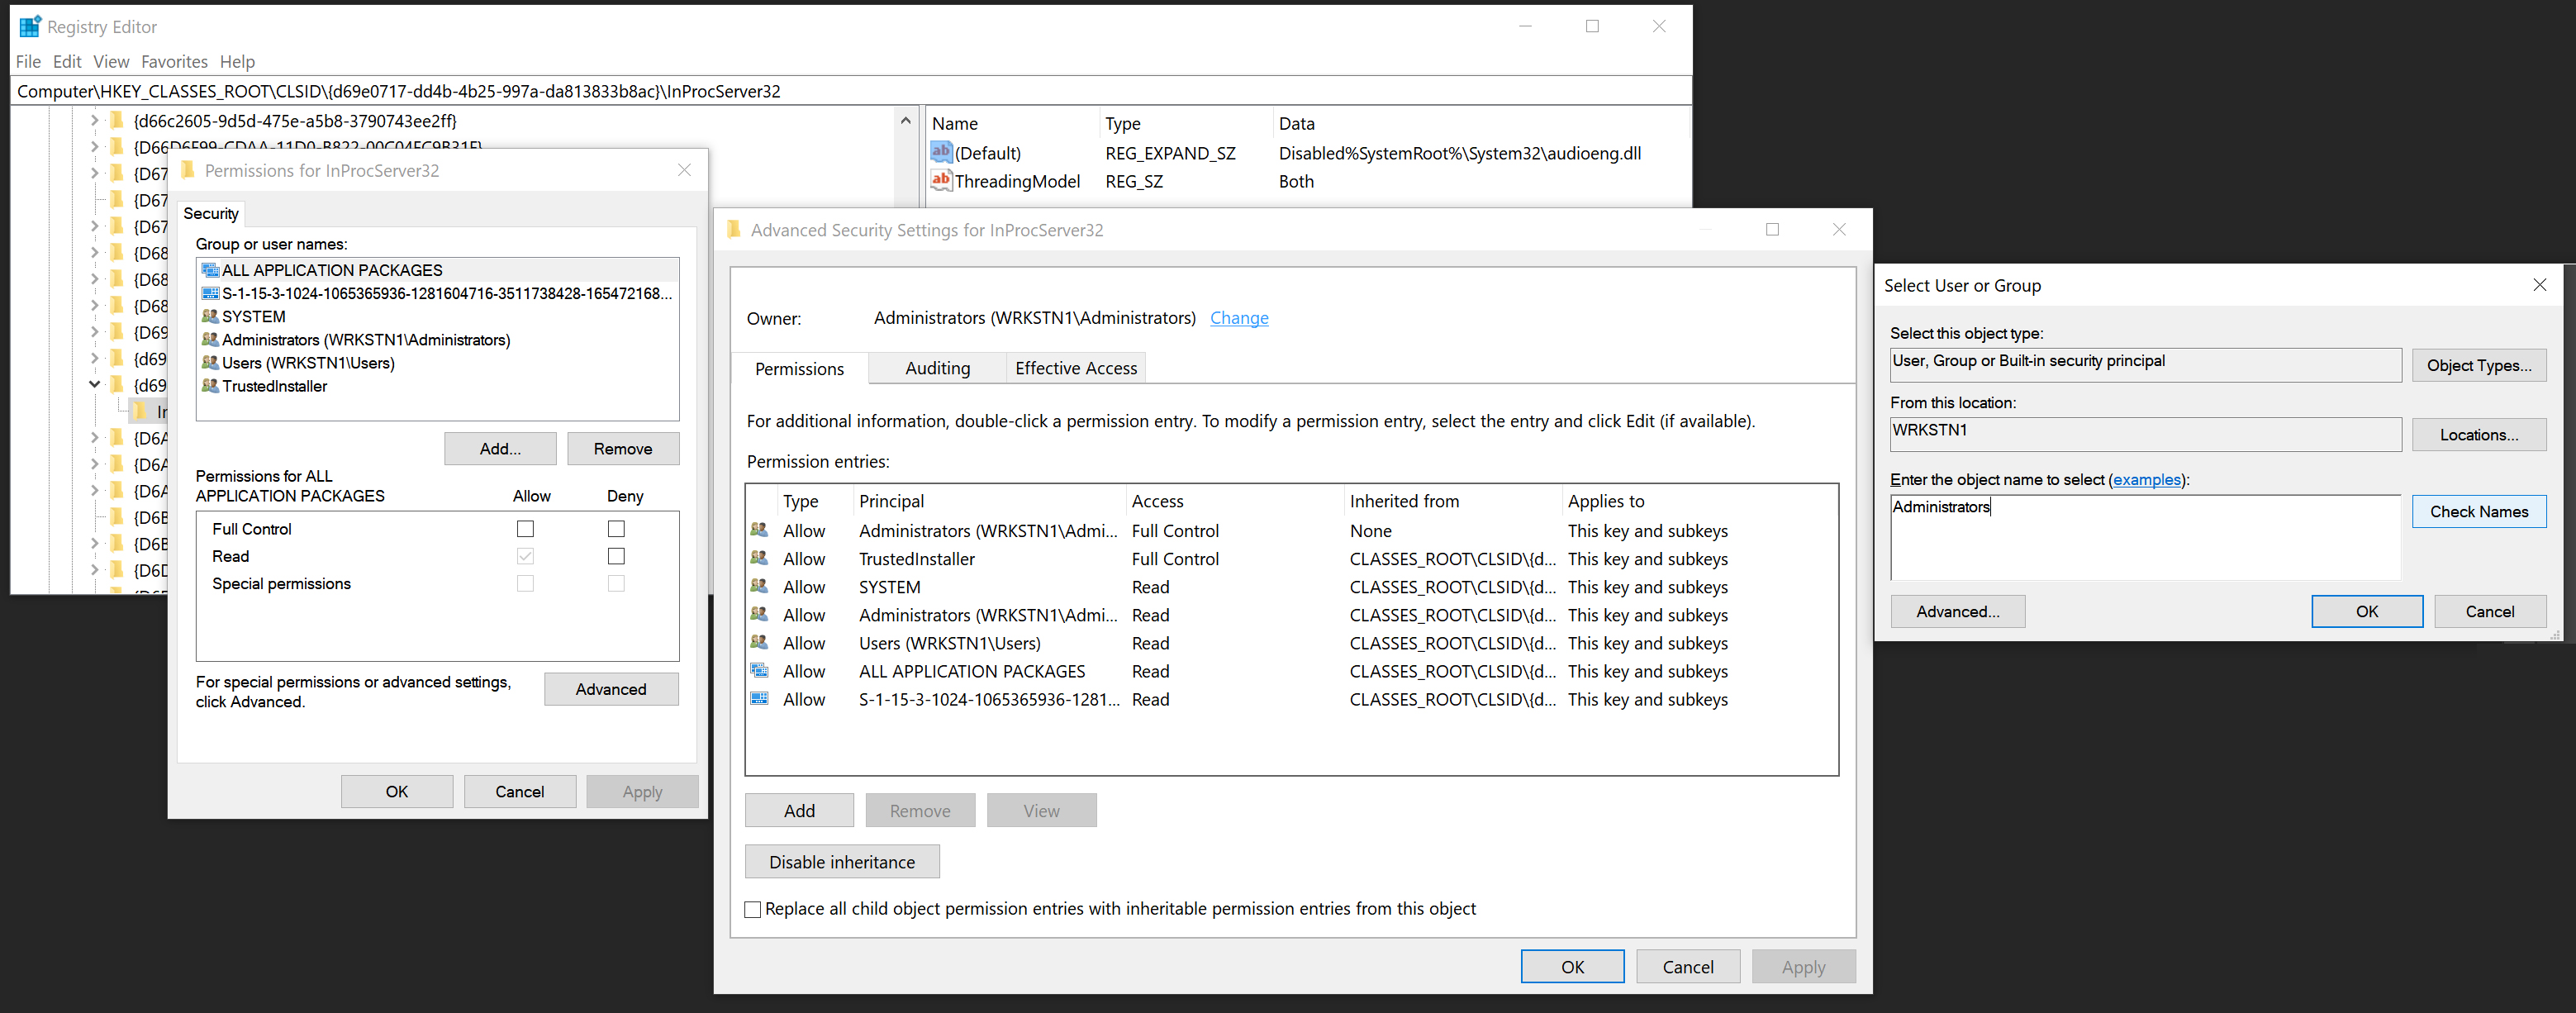Click the Locations... button
The height and width of the screenshot is (1013, 2576).
pyautogui.click(x=2479, y=434)
